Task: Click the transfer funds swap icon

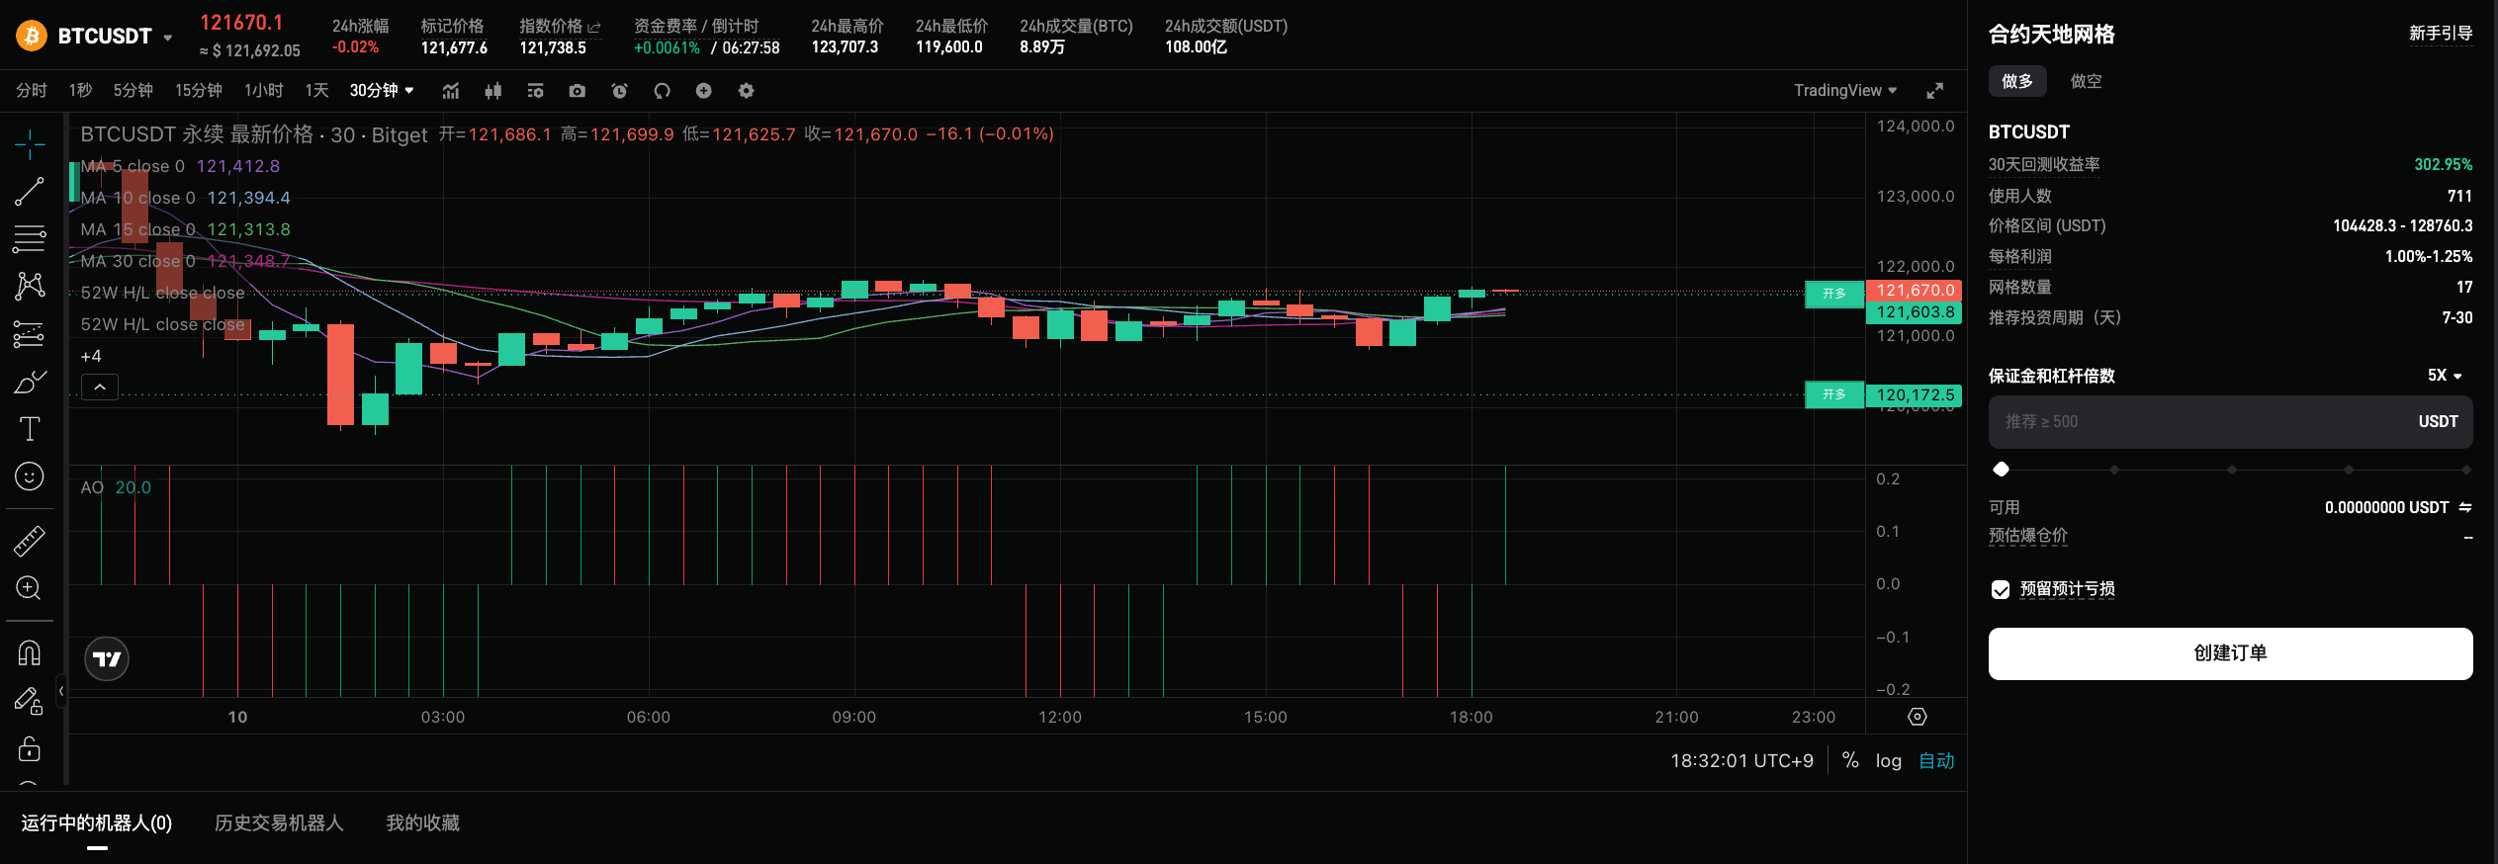Action: 2465,507
